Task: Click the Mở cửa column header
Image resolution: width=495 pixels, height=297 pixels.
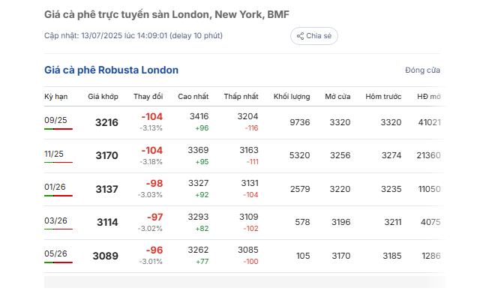Action: [337, 97]
